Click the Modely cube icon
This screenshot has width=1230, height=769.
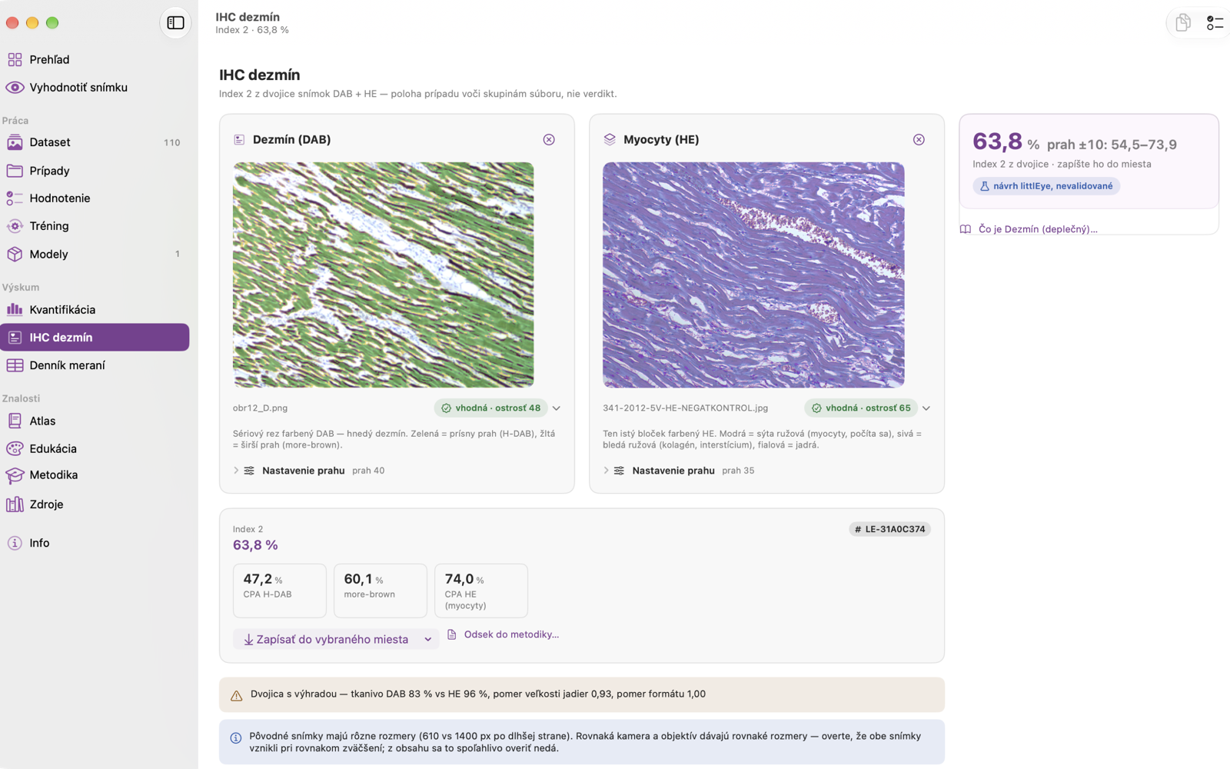click(15, 254)
